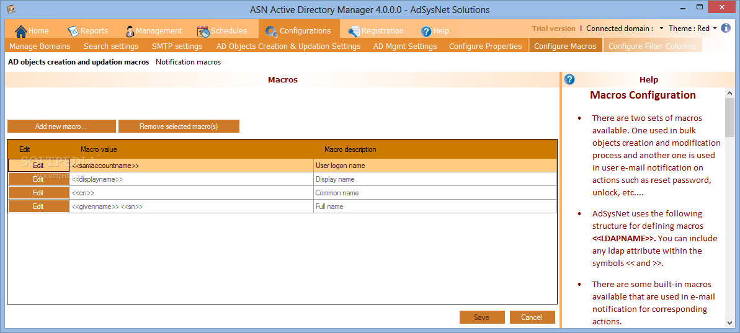Click Add new macro... button
740x333 pixels.
point(61,127)
